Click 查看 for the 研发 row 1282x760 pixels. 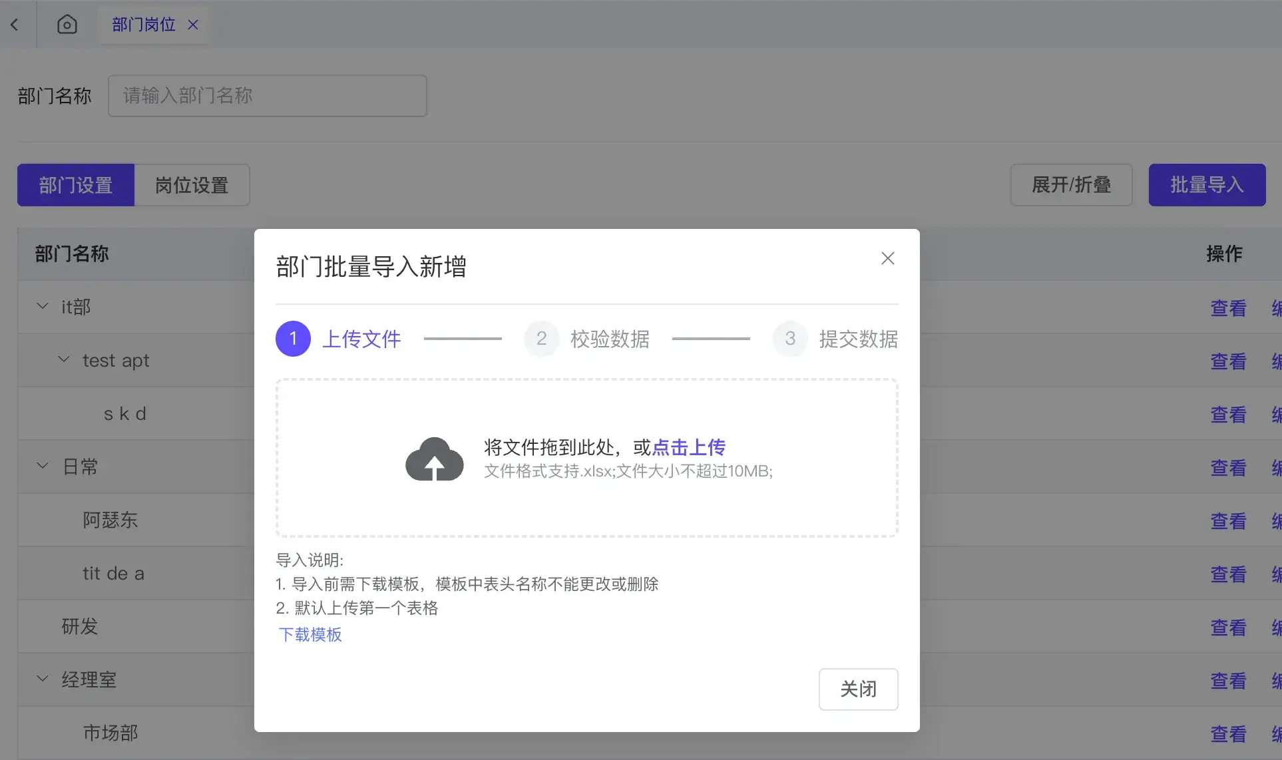[x=1228, y=628]
